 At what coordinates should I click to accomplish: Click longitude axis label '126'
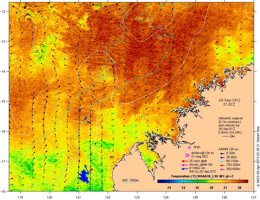225,197
